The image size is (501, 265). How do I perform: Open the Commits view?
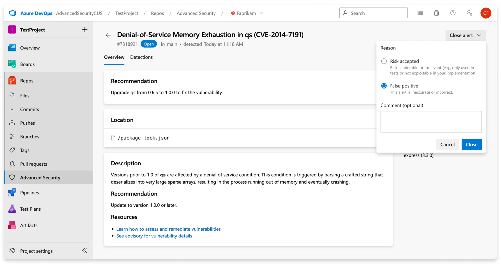pyautogui.click(x=29, y=109)
